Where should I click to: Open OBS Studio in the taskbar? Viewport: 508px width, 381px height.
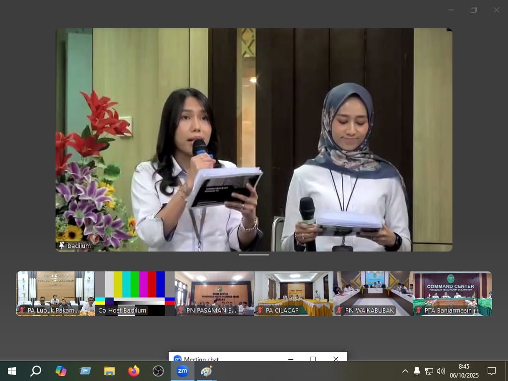click(158, 371)
